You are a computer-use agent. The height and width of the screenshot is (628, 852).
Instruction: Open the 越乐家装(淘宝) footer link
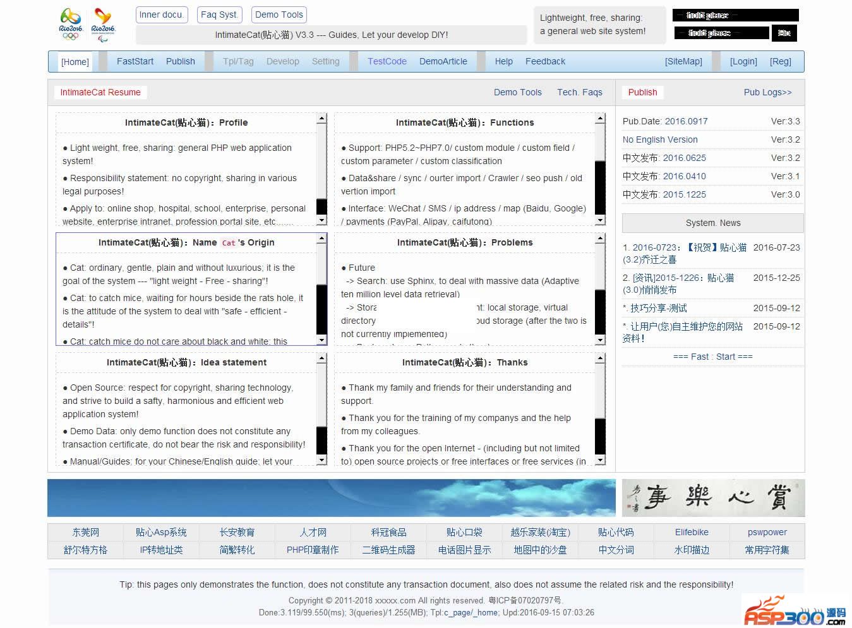[540, 532]
